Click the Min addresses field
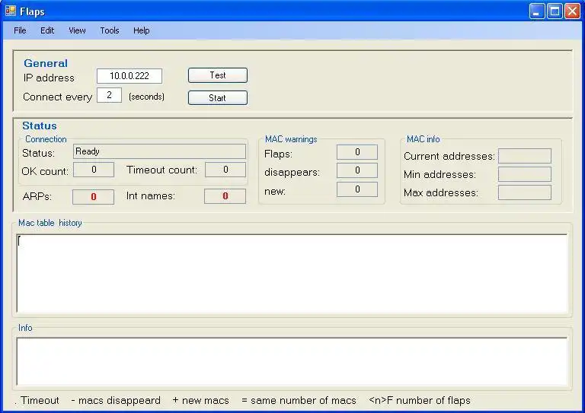Image resolution: width=585 pixels, height=413 pixels. point(525,174)
